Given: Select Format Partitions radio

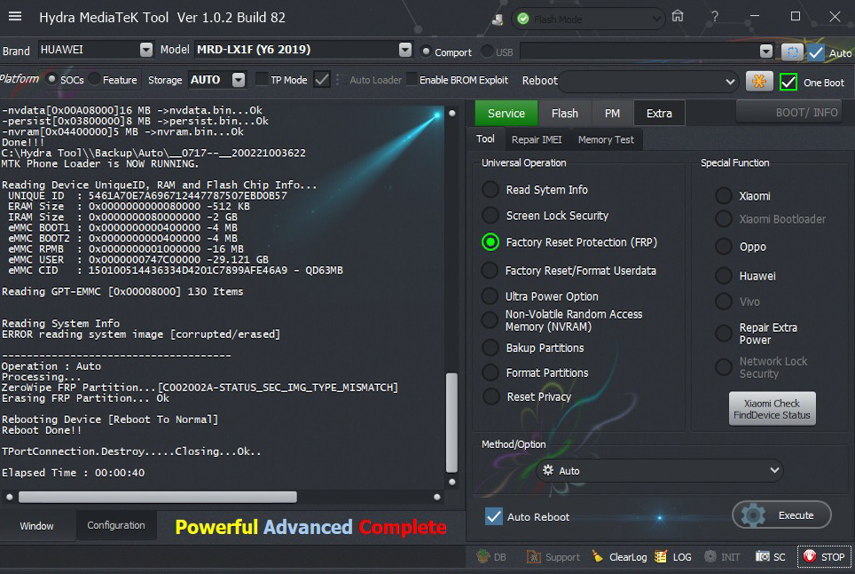Looking at the screenshot, I should coord(490,372).
